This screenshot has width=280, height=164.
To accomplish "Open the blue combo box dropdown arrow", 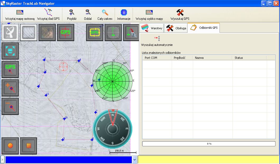I will click(x=134, y=160).
